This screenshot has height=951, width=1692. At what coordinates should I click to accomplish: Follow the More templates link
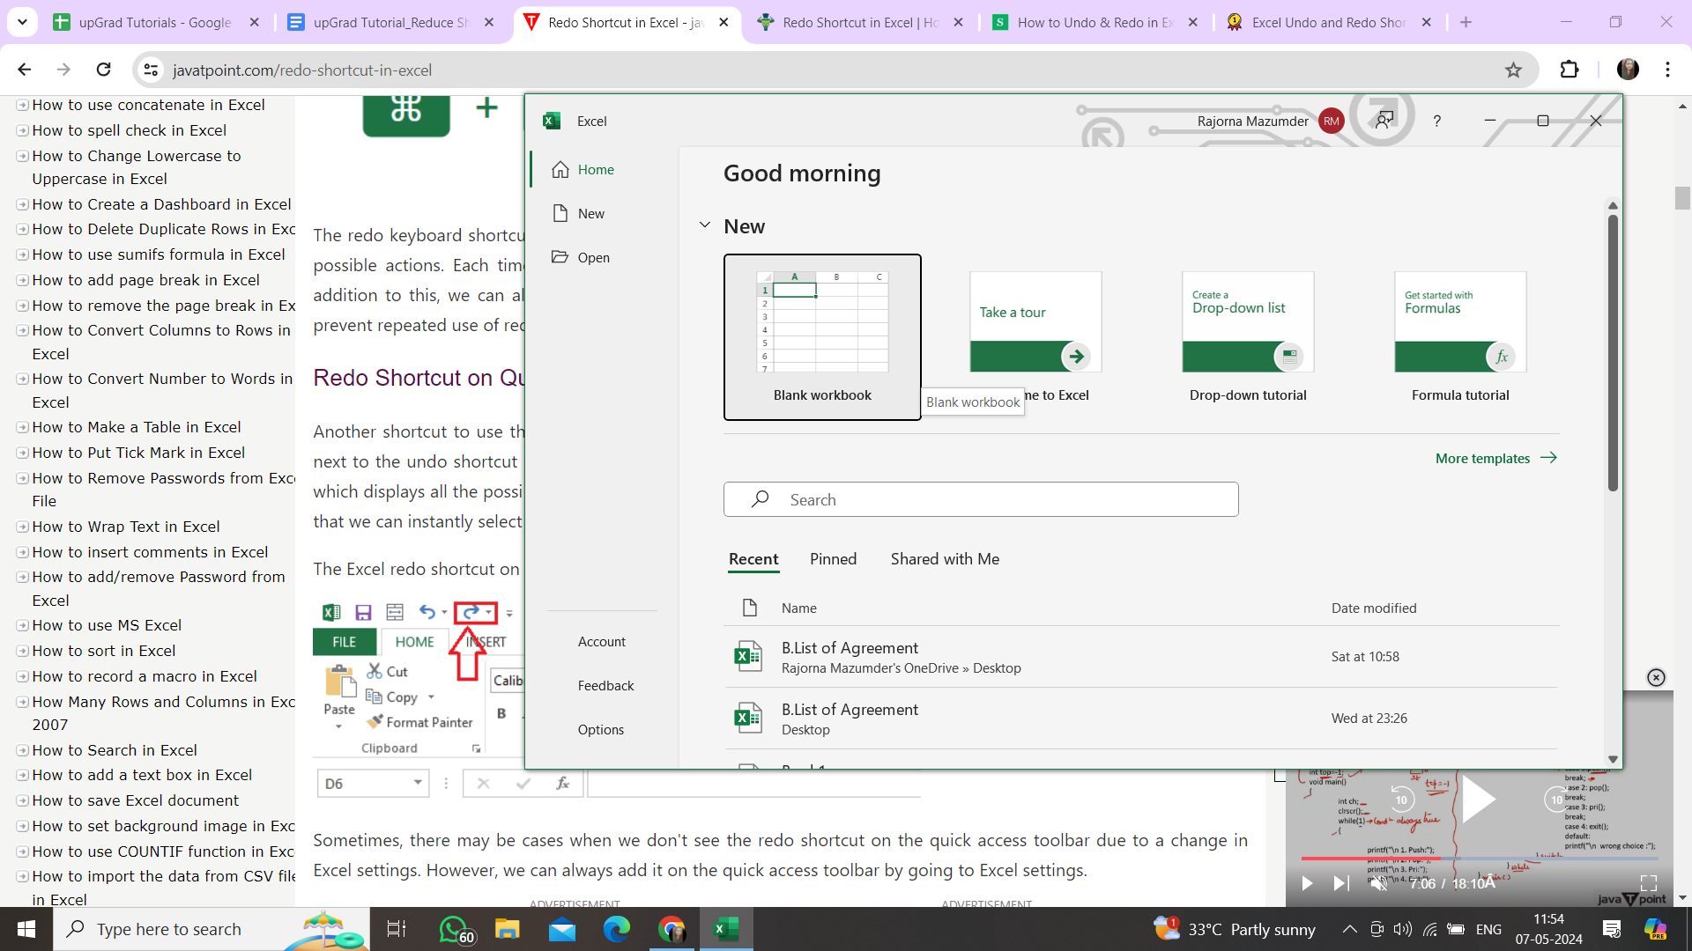click(1496, 458)
